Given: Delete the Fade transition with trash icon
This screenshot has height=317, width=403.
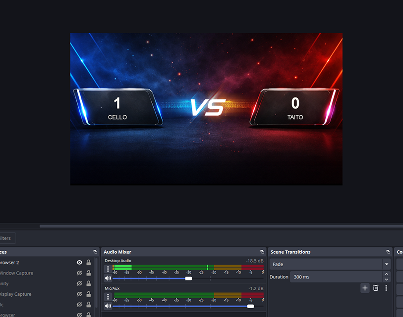Looking at the screenshot, I should 375,288.
